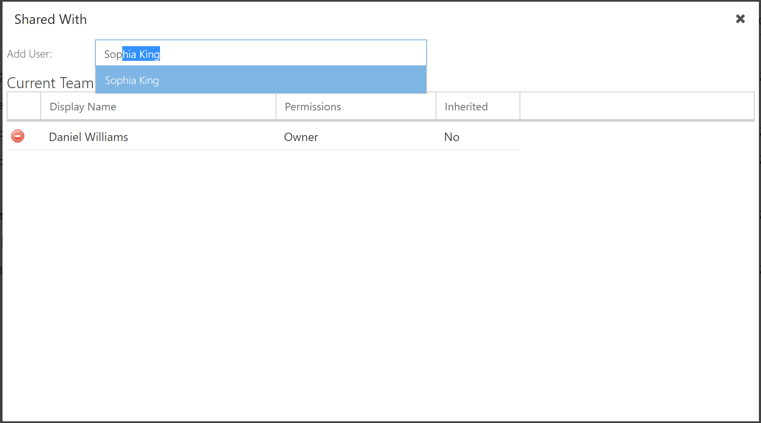This screenshot has height=423, width=761.
Task: Sort the table by Display Name
Action: [82, 107]
